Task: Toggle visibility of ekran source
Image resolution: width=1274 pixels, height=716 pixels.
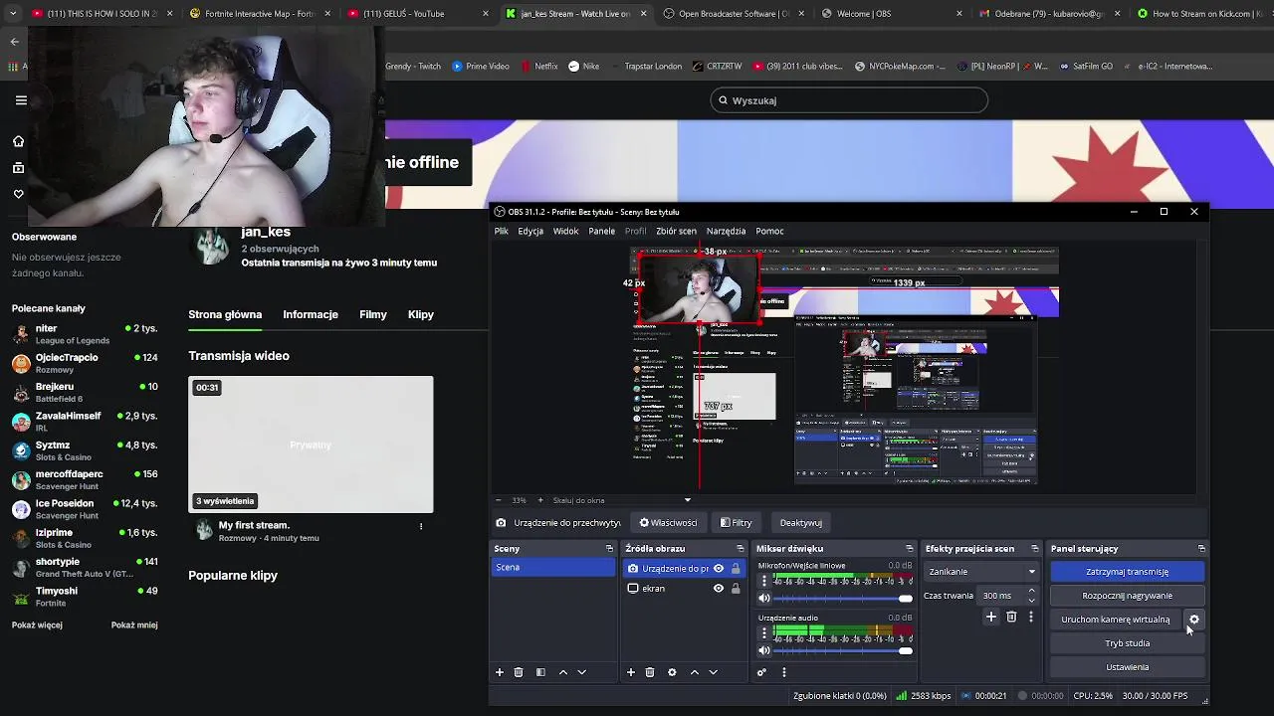Action: (x=718, y=589)
